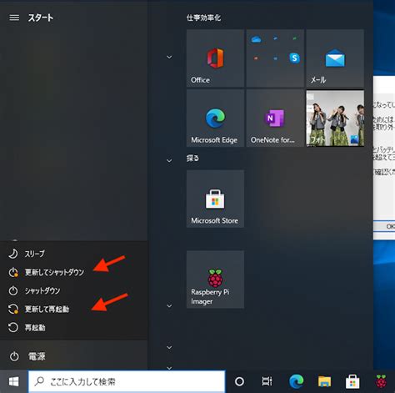Collapse the 仕事効率化 group chevron
The width and height of the screenshot is (395, 393).
point(169,58)
